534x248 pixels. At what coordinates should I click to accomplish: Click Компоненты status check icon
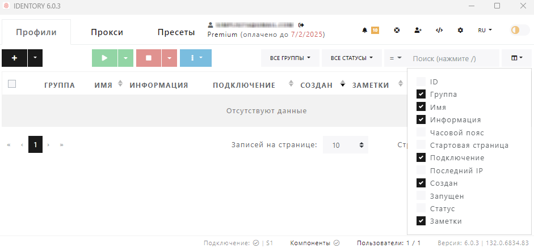(337, 243)
